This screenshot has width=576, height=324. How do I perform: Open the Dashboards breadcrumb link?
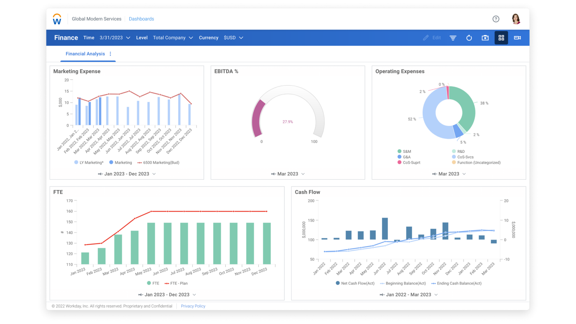tap(141, 19)
